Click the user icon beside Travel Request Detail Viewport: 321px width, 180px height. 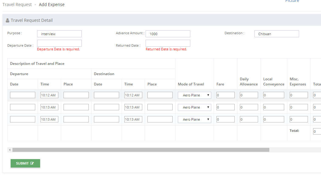click(8, 20)
